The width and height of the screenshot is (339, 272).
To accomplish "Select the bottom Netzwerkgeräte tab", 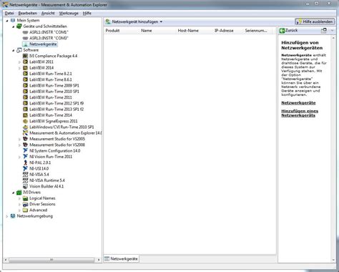I will coord(122,258).
